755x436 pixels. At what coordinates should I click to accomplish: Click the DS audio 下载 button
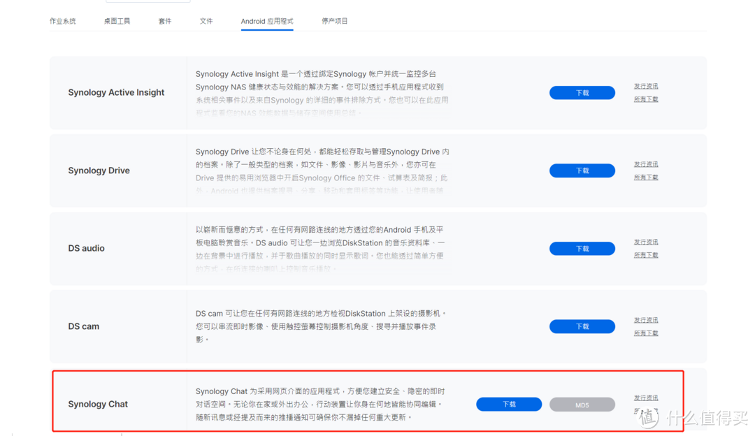[x=582, y=248]
